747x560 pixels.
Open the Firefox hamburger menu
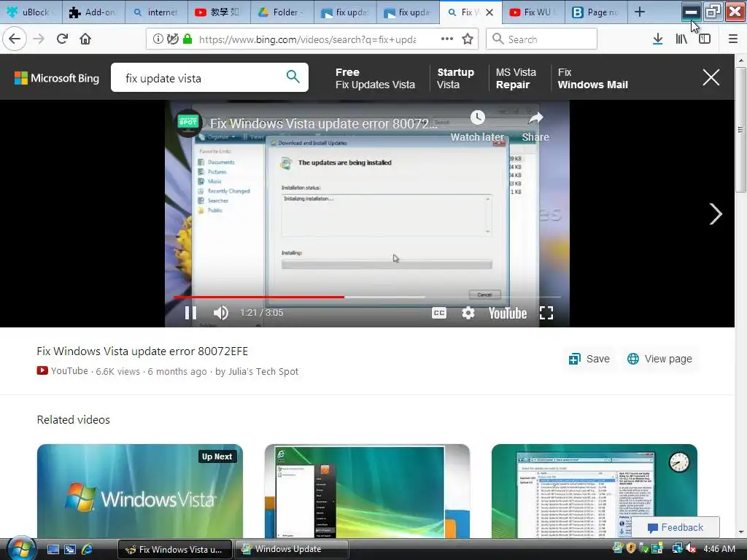(733, 39)
